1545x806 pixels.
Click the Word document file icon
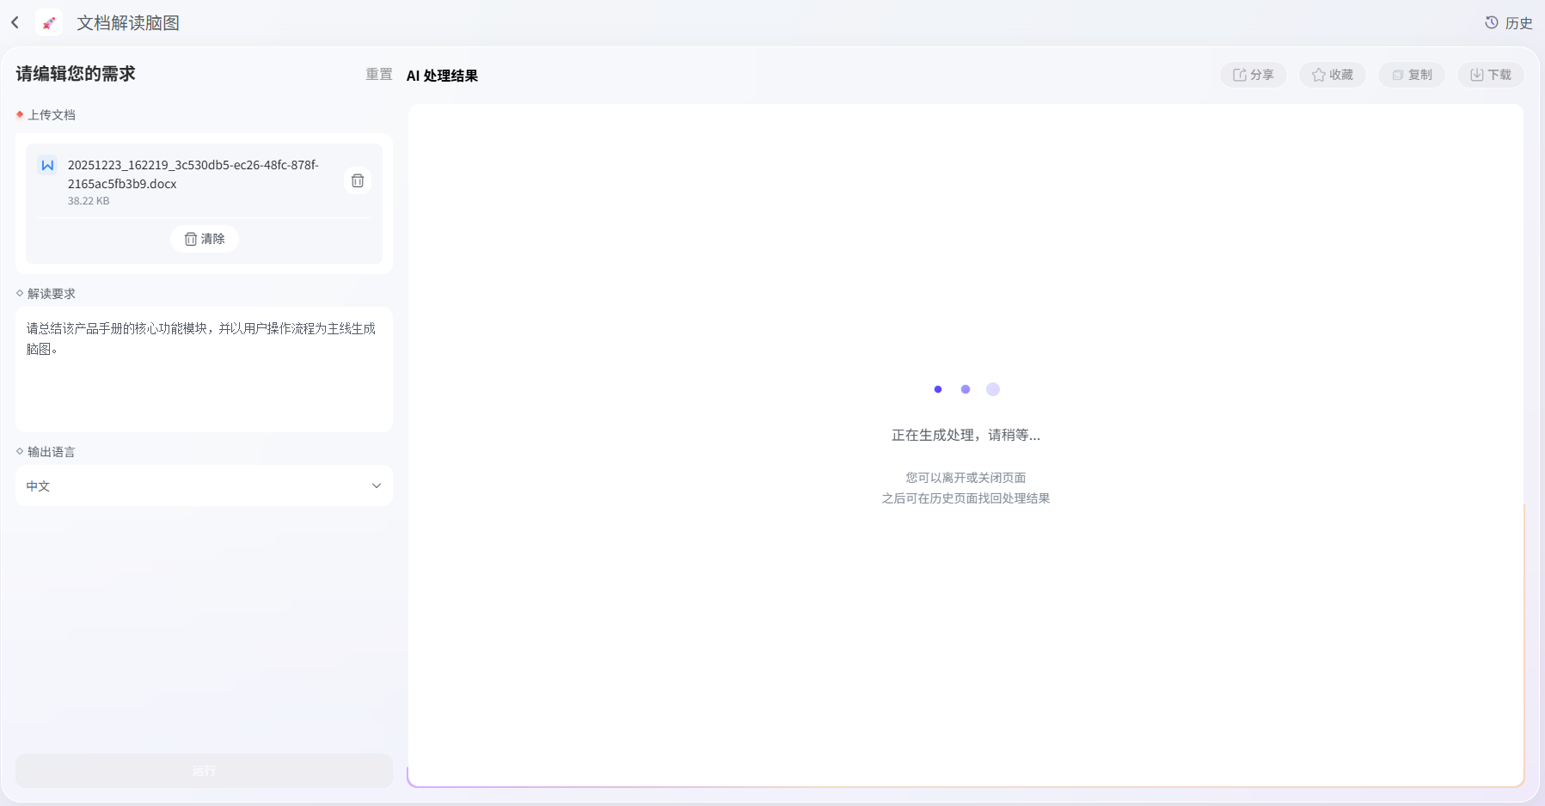(47, 165)
